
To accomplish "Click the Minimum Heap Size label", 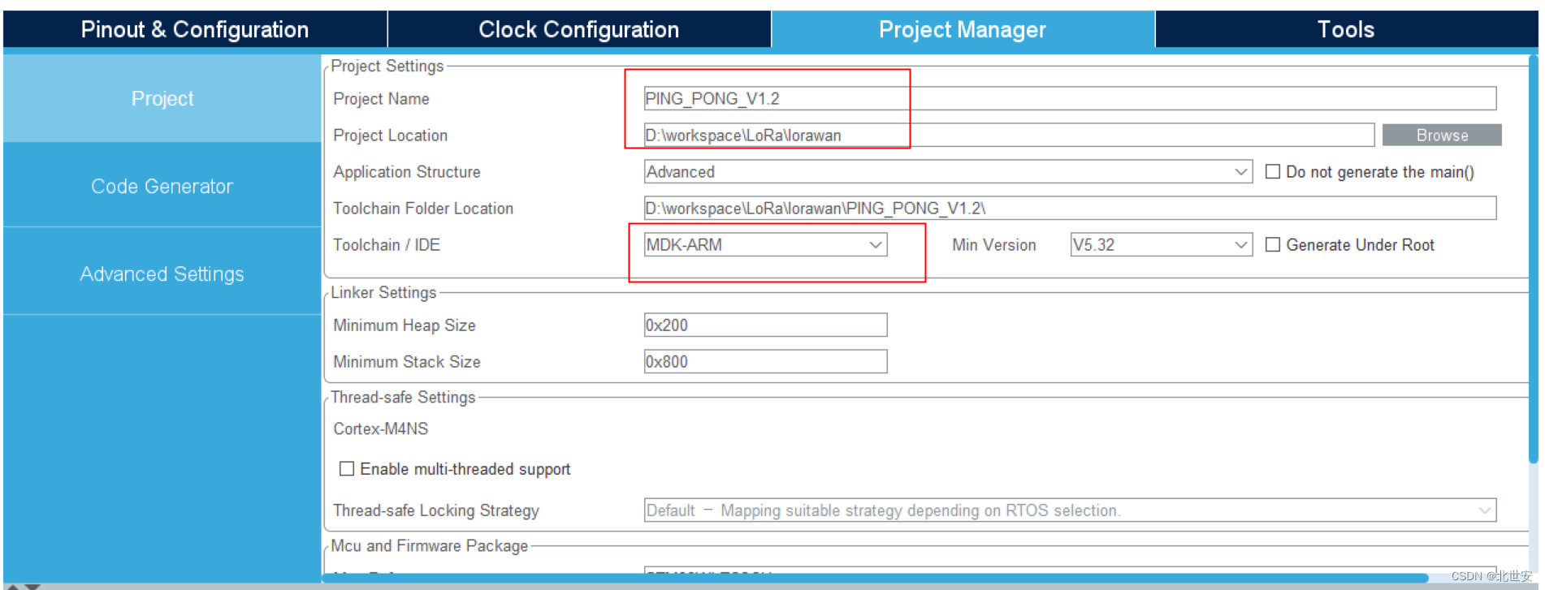I will click(405, 325).
